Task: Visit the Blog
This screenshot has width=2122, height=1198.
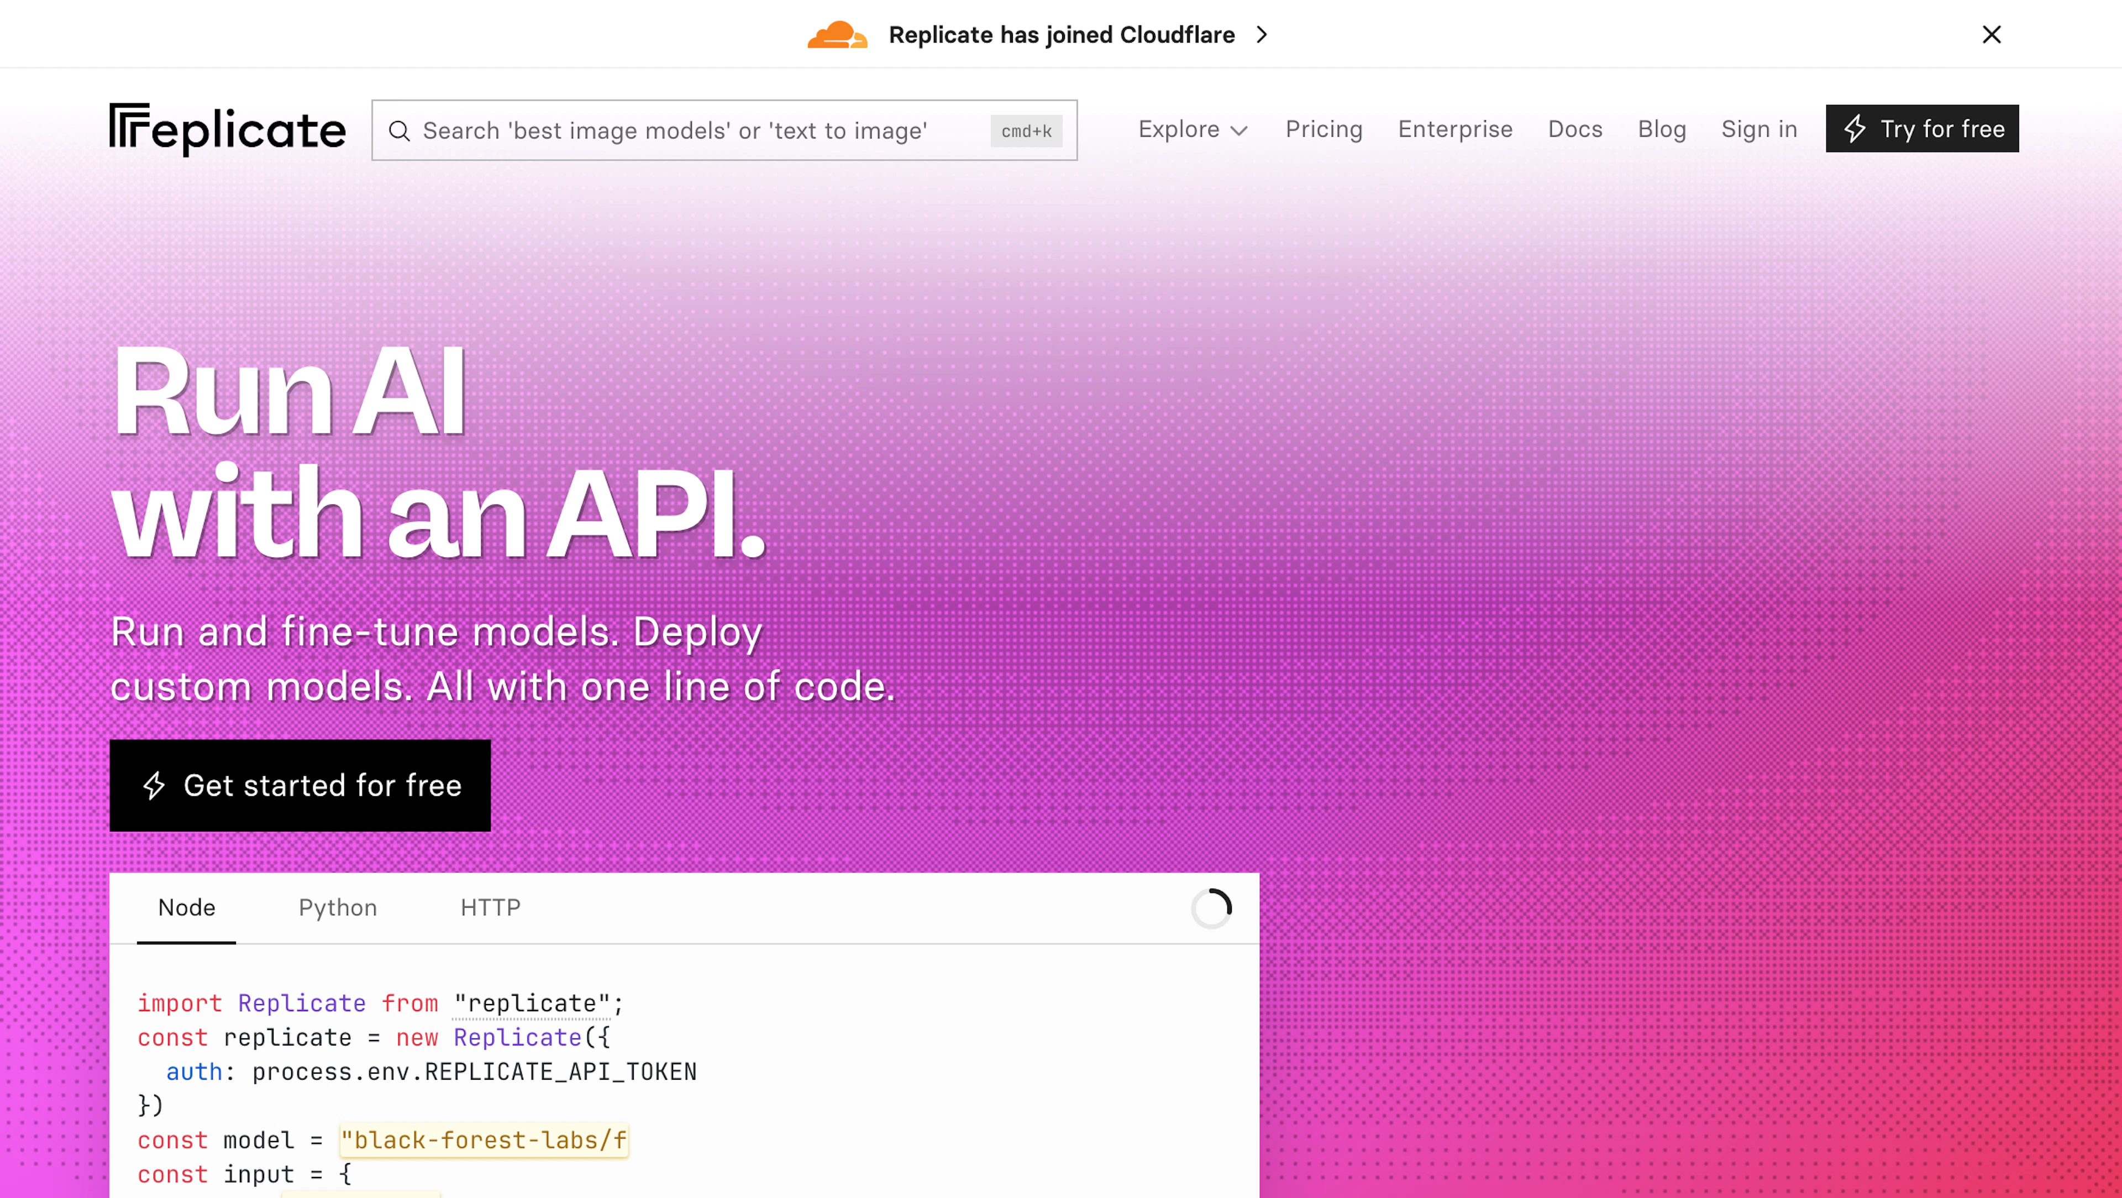Action: point(1662,129)
